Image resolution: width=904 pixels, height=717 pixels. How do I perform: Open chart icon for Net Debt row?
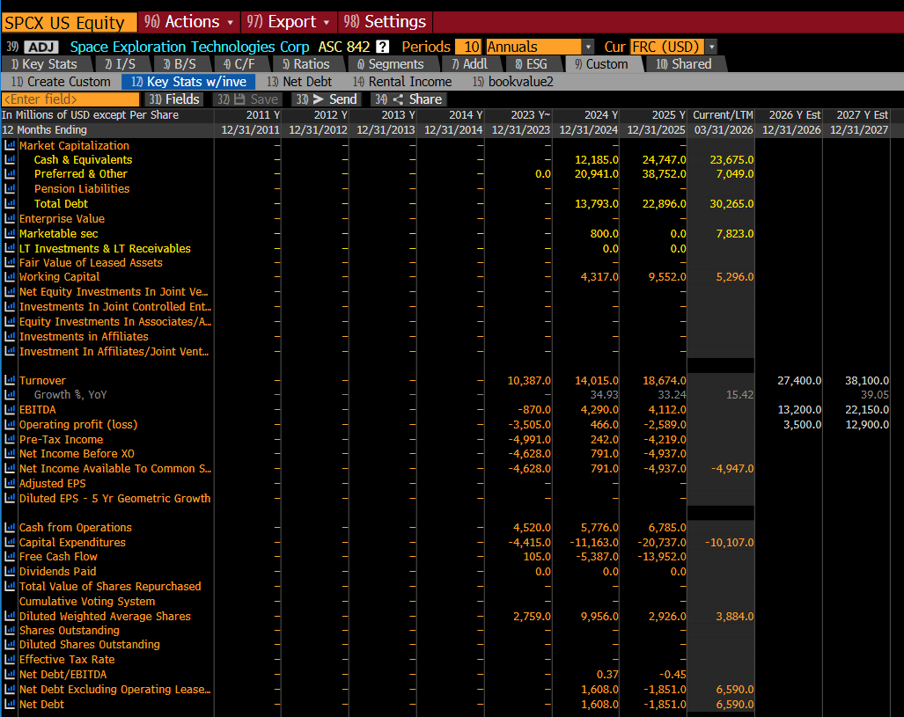10,705
